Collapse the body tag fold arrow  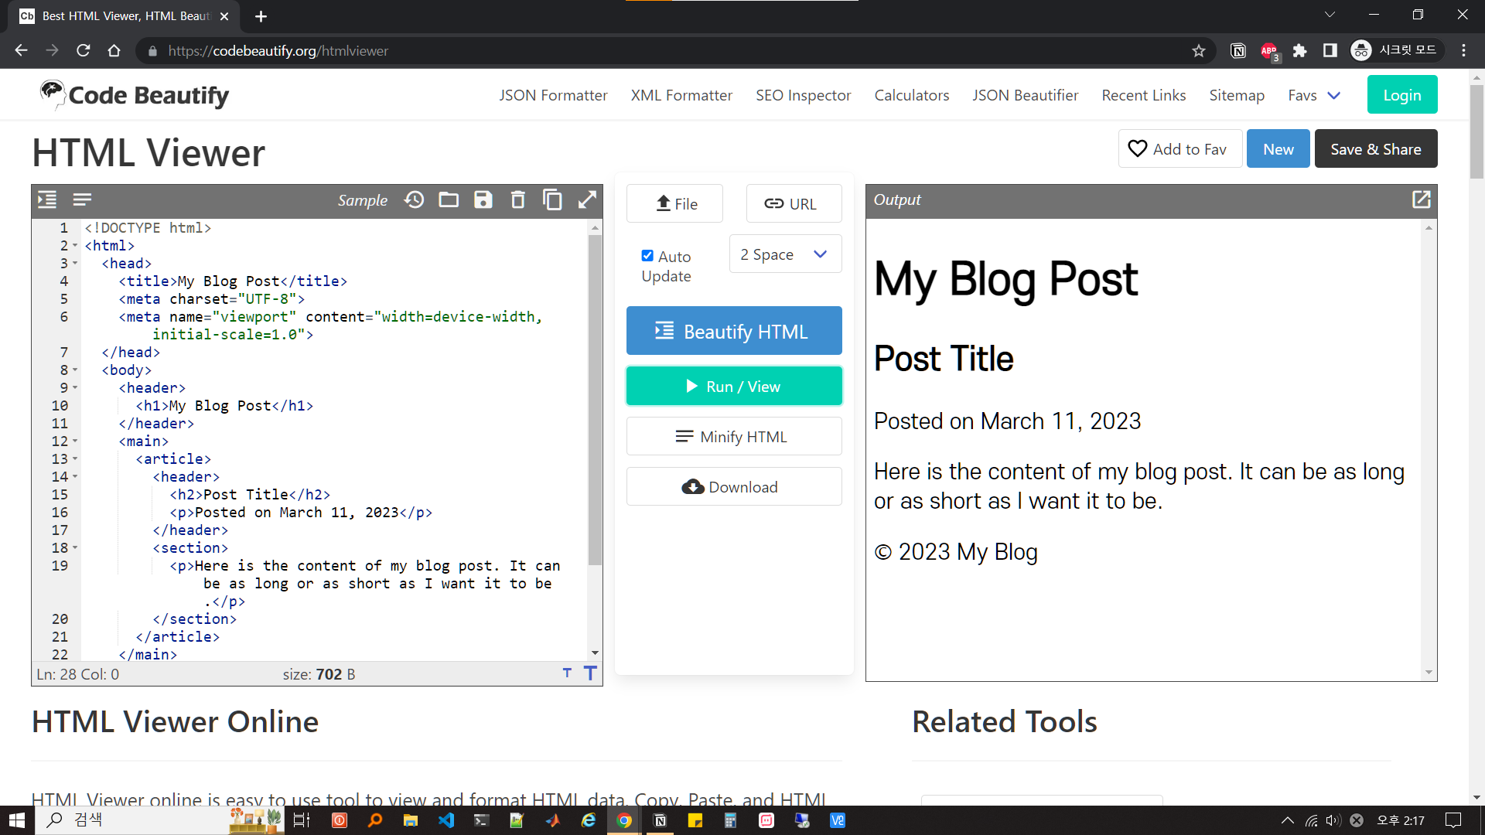tap(75, 370)
